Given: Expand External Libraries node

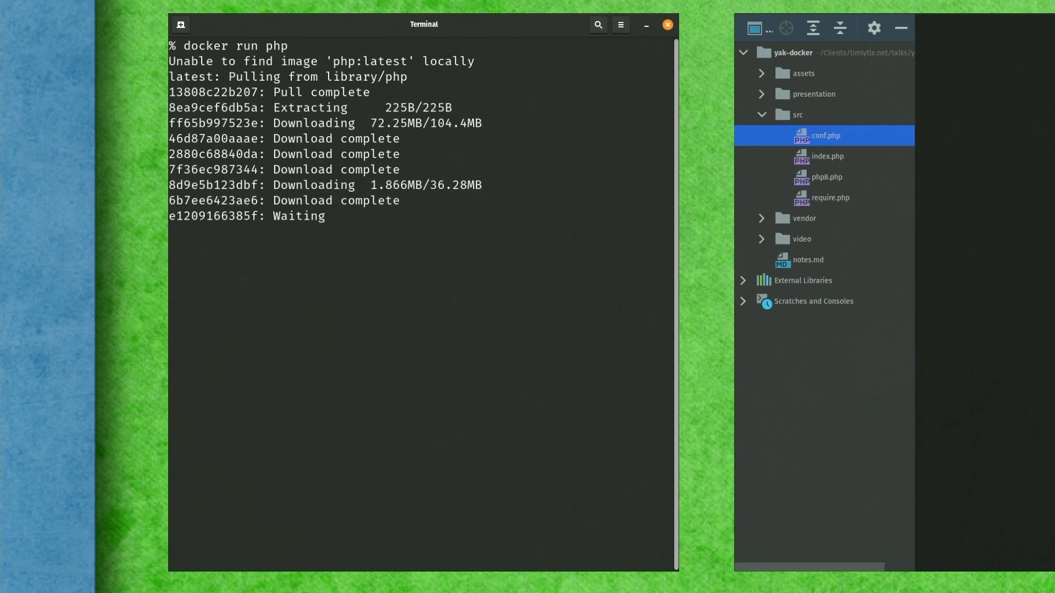Looking at the screenshot, I should (743, 281).
